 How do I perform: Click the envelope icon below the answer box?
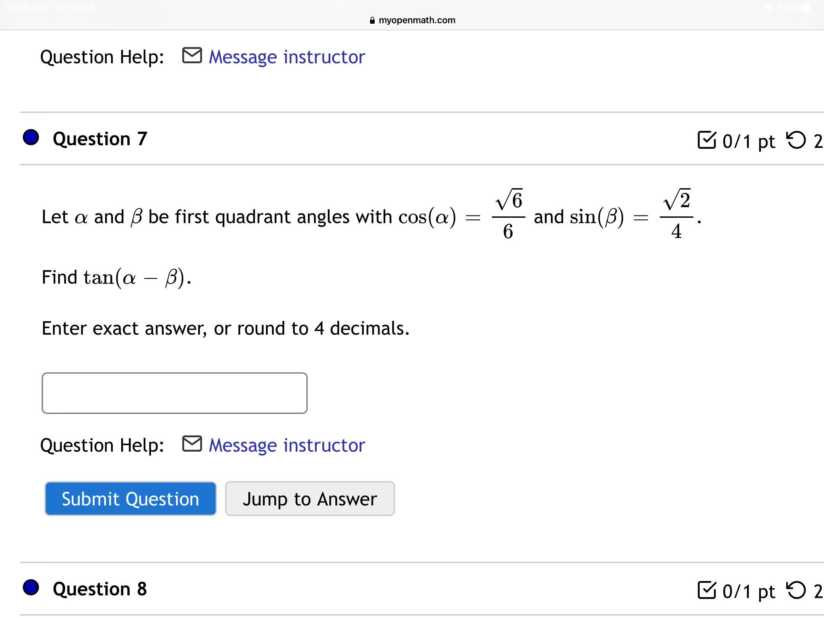(x=192, y=444)
